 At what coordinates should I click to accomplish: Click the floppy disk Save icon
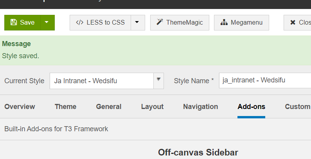[x=14, y=22]
